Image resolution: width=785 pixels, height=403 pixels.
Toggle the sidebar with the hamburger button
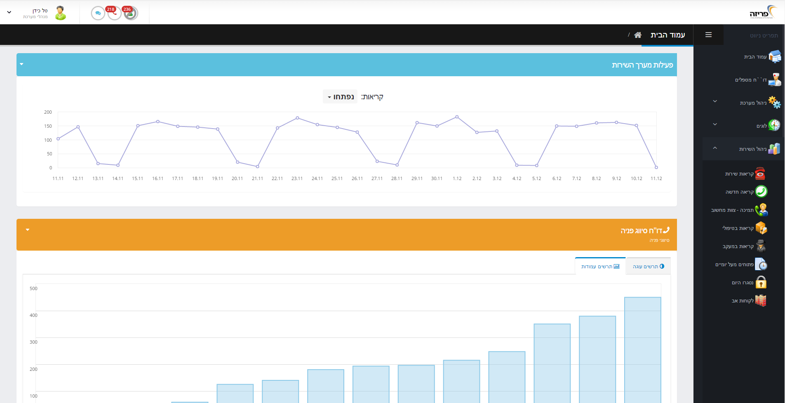708,35
